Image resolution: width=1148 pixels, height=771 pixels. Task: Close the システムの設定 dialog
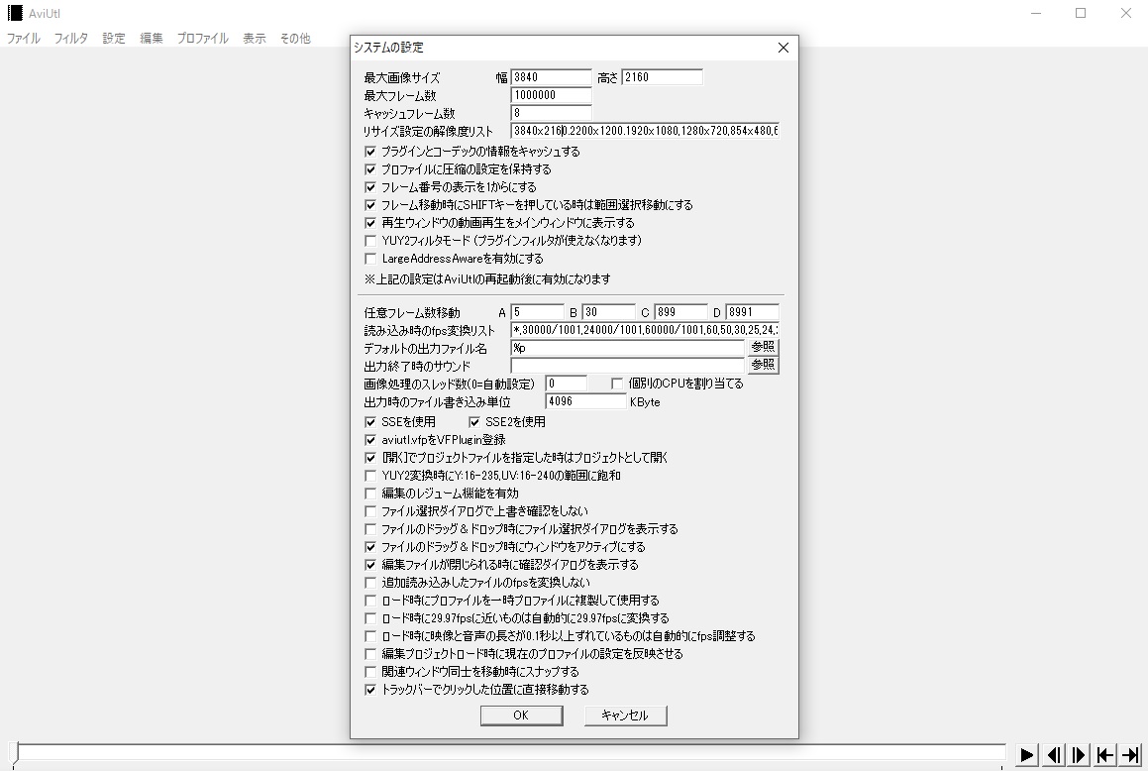[783, 48]
